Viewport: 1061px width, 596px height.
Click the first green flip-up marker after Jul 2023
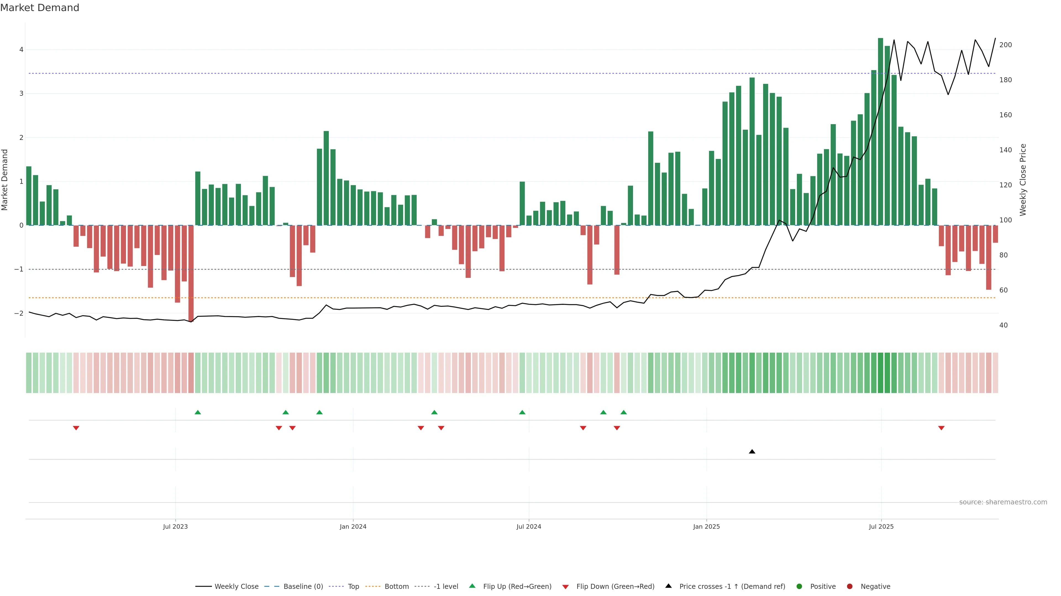point(198,412)
